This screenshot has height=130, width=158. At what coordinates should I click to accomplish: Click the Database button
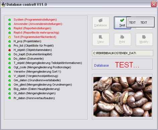(101, 23)
